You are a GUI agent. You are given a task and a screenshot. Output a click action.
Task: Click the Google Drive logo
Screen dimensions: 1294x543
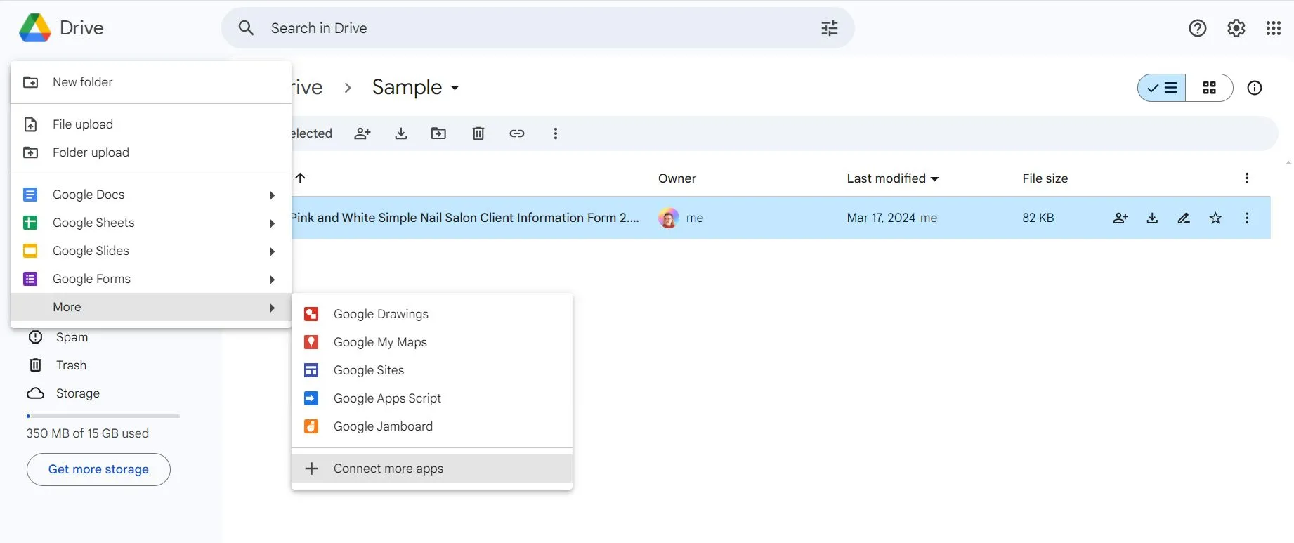tap(35, 28)
